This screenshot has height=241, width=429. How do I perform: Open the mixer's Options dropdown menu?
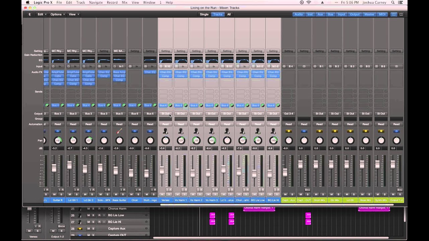pyautogui.click(x=57, y=14)
